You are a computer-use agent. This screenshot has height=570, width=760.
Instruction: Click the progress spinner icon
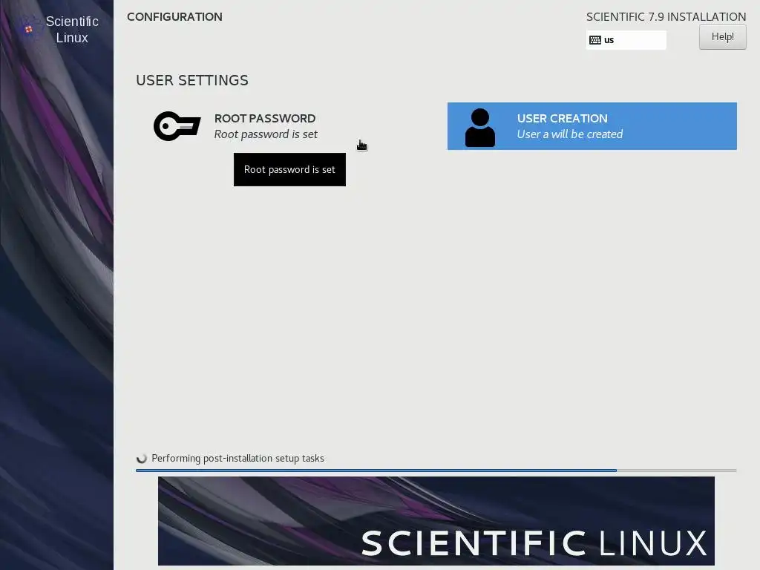coord(142,459)
